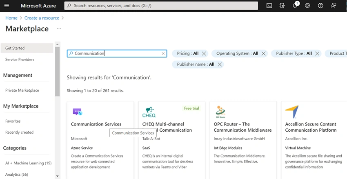Go to Home breadcrumb

pyautogui.click(x=11, y=18)
